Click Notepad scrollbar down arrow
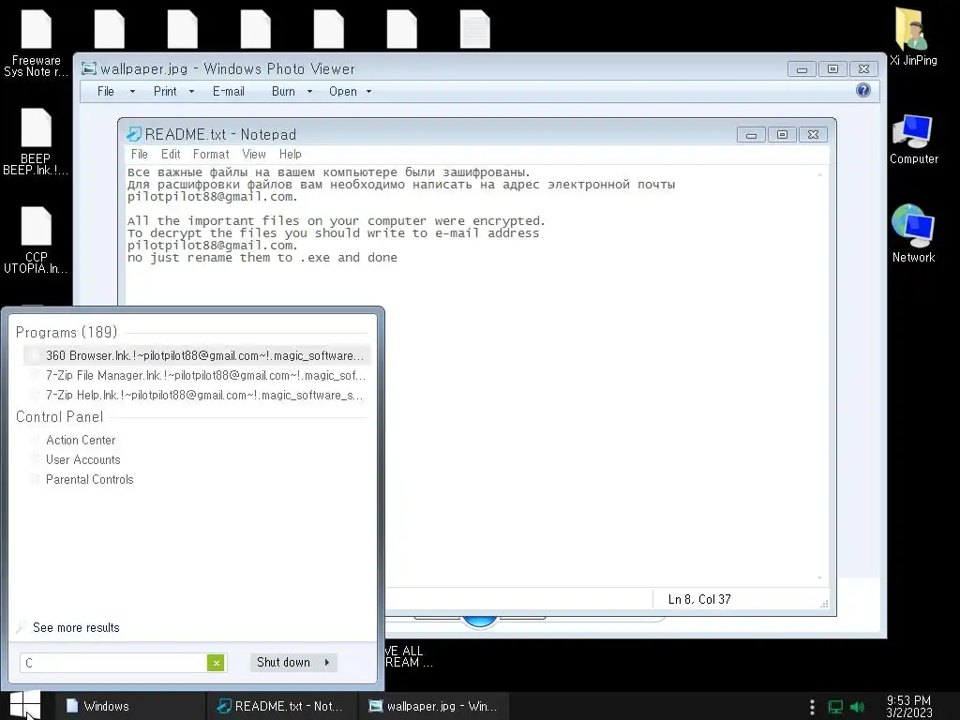Viewport: 960px width, 720px height. 819,577
